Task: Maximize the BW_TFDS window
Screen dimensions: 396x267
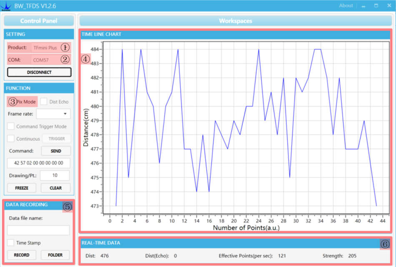Action: coord(376,5)
